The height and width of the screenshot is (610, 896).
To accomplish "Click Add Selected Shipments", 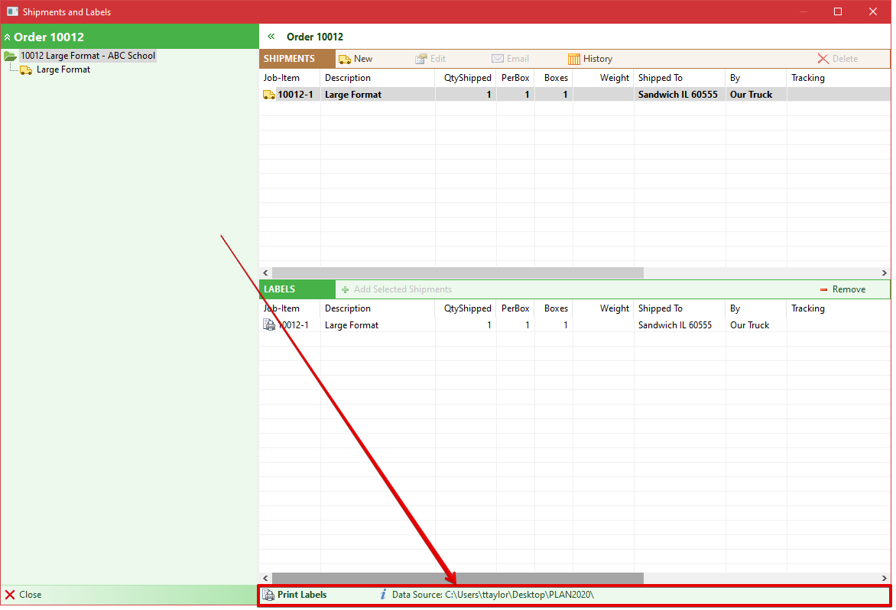I will coord(398,289).
